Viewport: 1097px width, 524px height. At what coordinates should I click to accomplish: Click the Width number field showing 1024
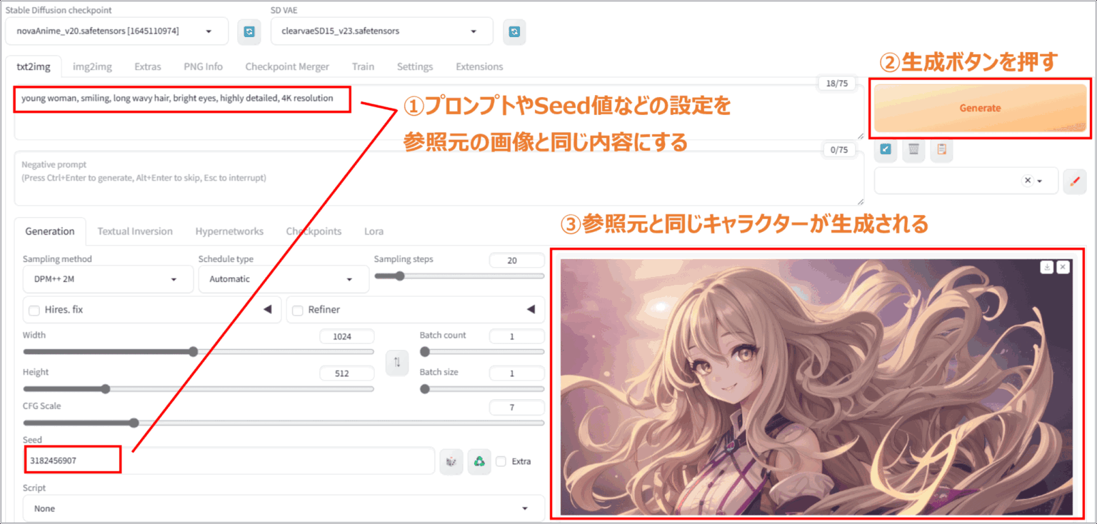tap(346, 336)
